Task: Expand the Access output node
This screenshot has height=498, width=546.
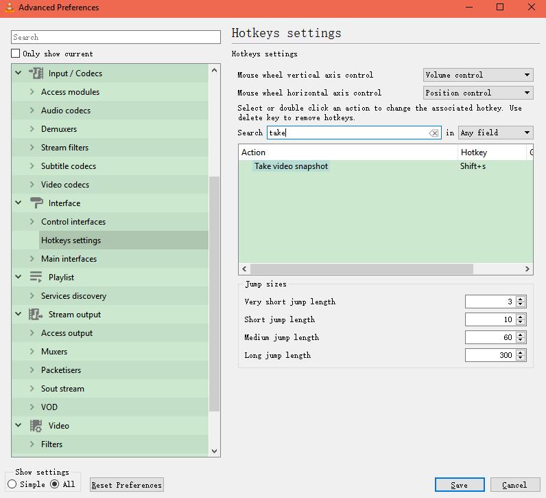Action: click(32, 332)
